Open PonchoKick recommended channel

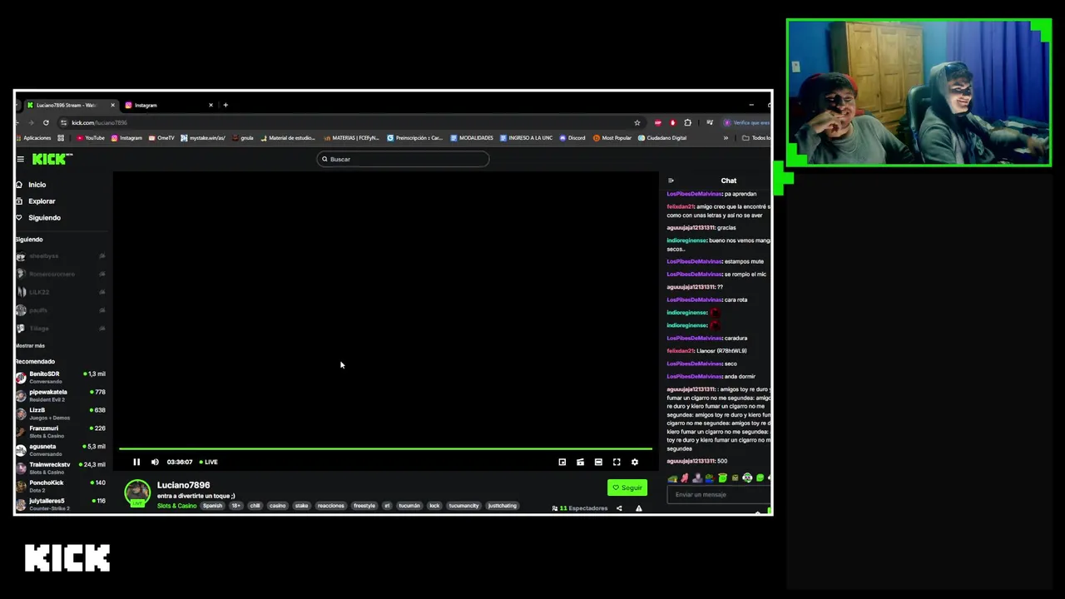point(61,486)
